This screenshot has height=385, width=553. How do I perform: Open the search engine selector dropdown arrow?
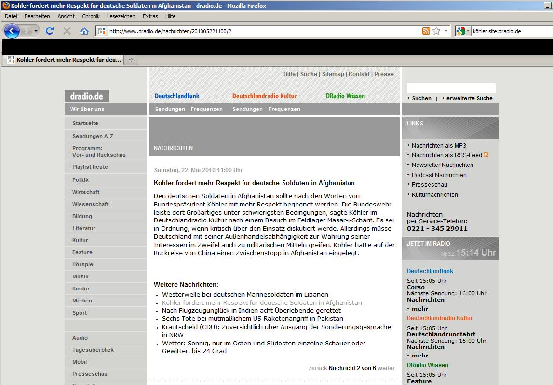[468, 31]
